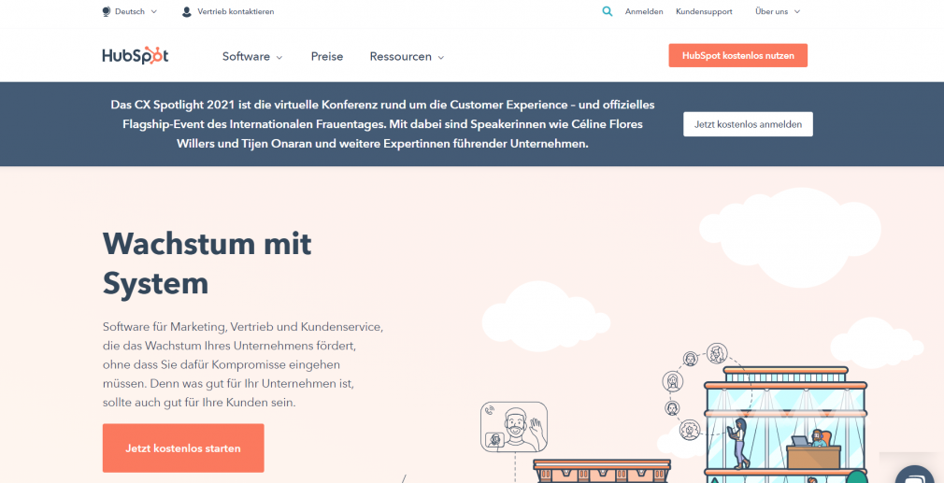Screen dimensions: 944x483
Task: Click the person icon beside Vertrieb kontaktieren
Action: (187, 11)
